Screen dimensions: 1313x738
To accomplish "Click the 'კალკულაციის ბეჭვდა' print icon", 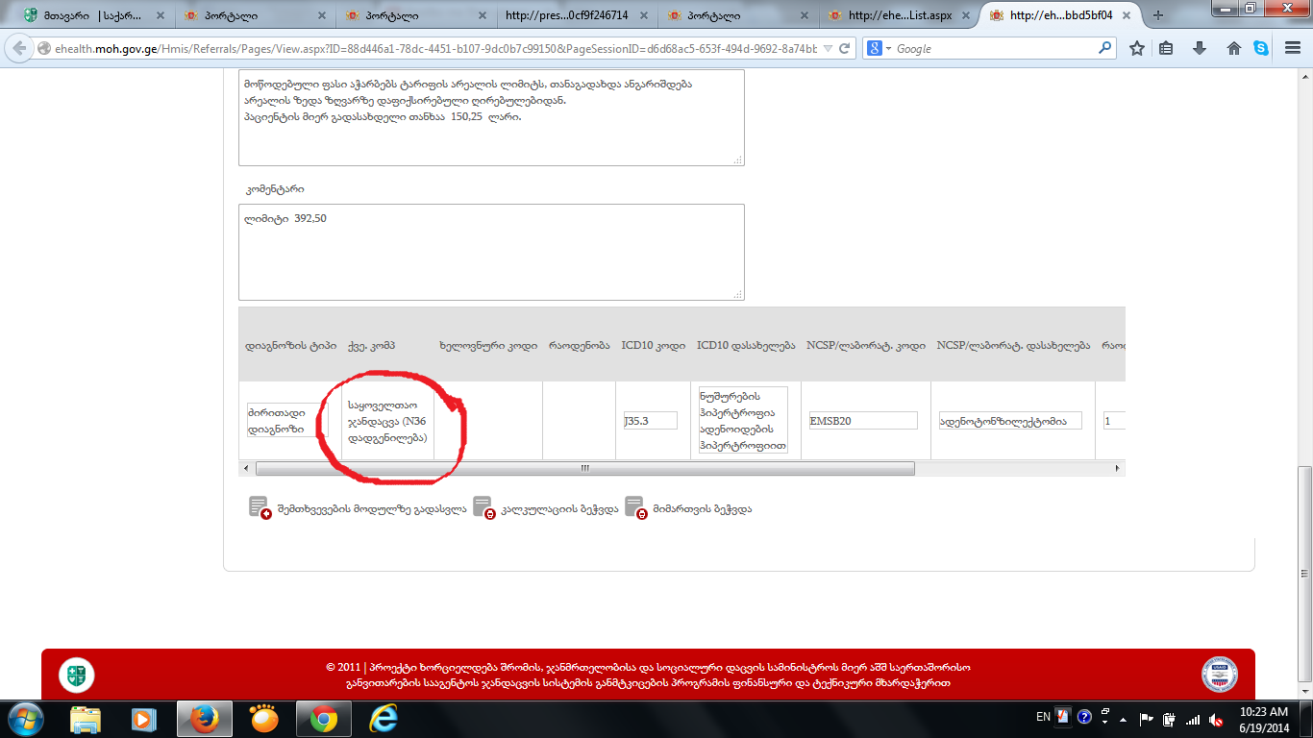I will pos(483,508).
